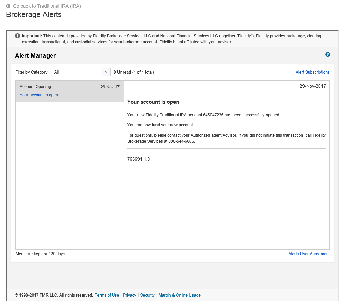
Task: Click the line with account number 645047236
Action: (204, 115)
